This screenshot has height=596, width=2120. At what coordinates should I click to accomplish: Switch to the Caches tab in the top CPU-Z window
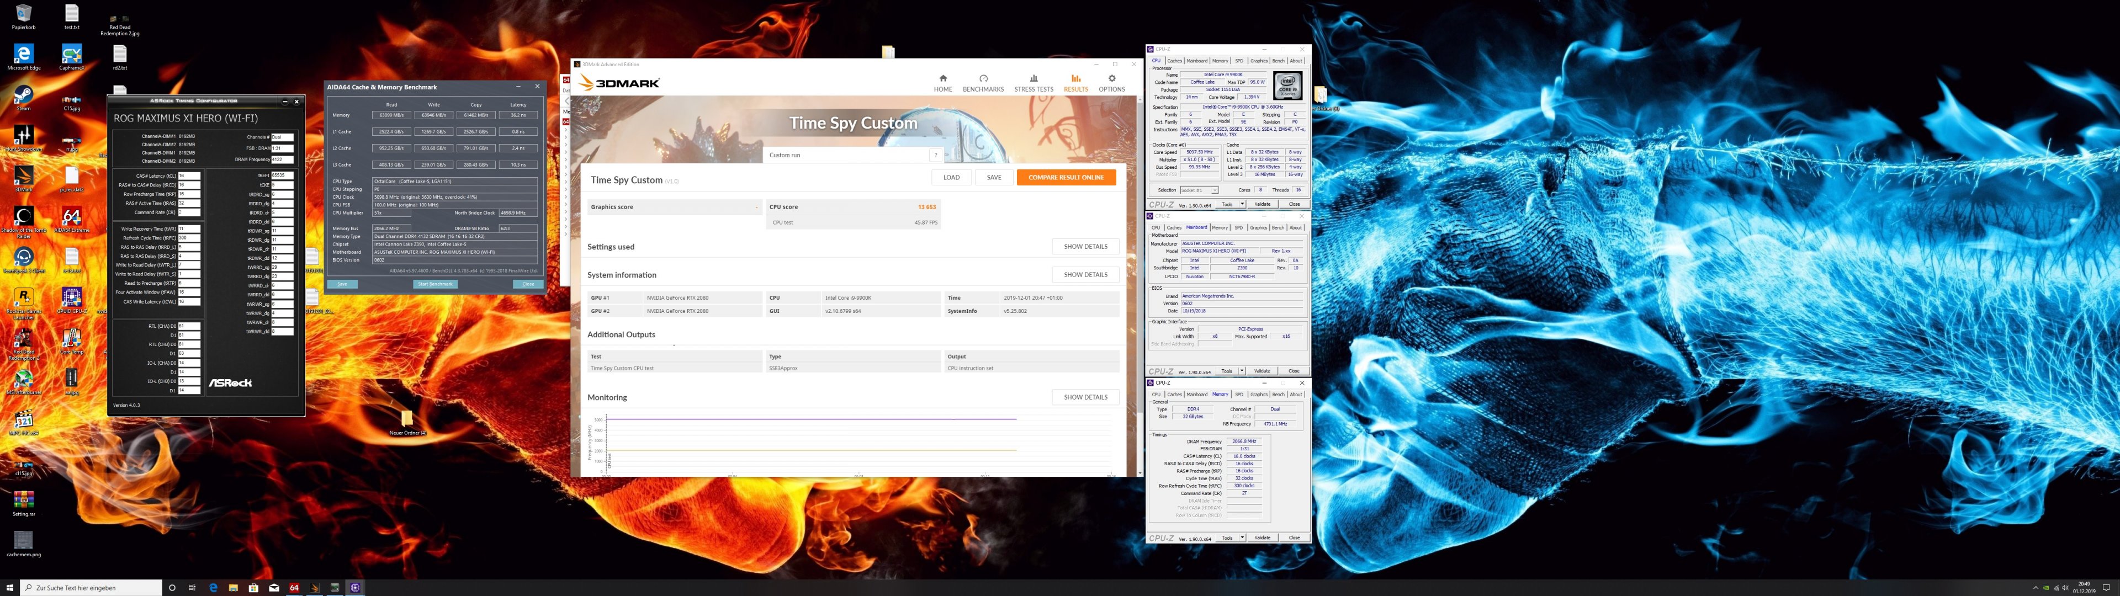click(x=1174, y=61)
